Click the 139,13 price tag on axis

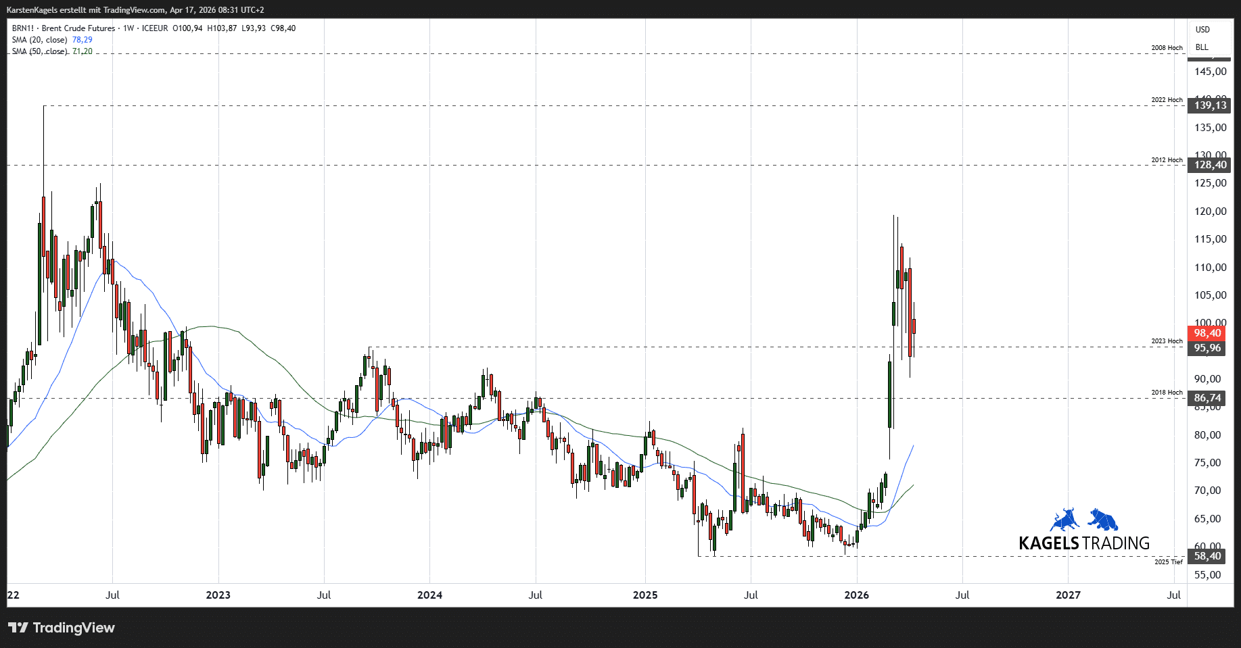point(1209,105)
